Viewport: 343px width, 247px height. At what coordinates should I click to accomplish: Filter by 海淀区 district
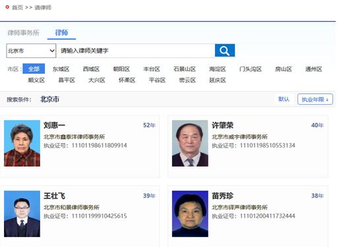point(218,69)
